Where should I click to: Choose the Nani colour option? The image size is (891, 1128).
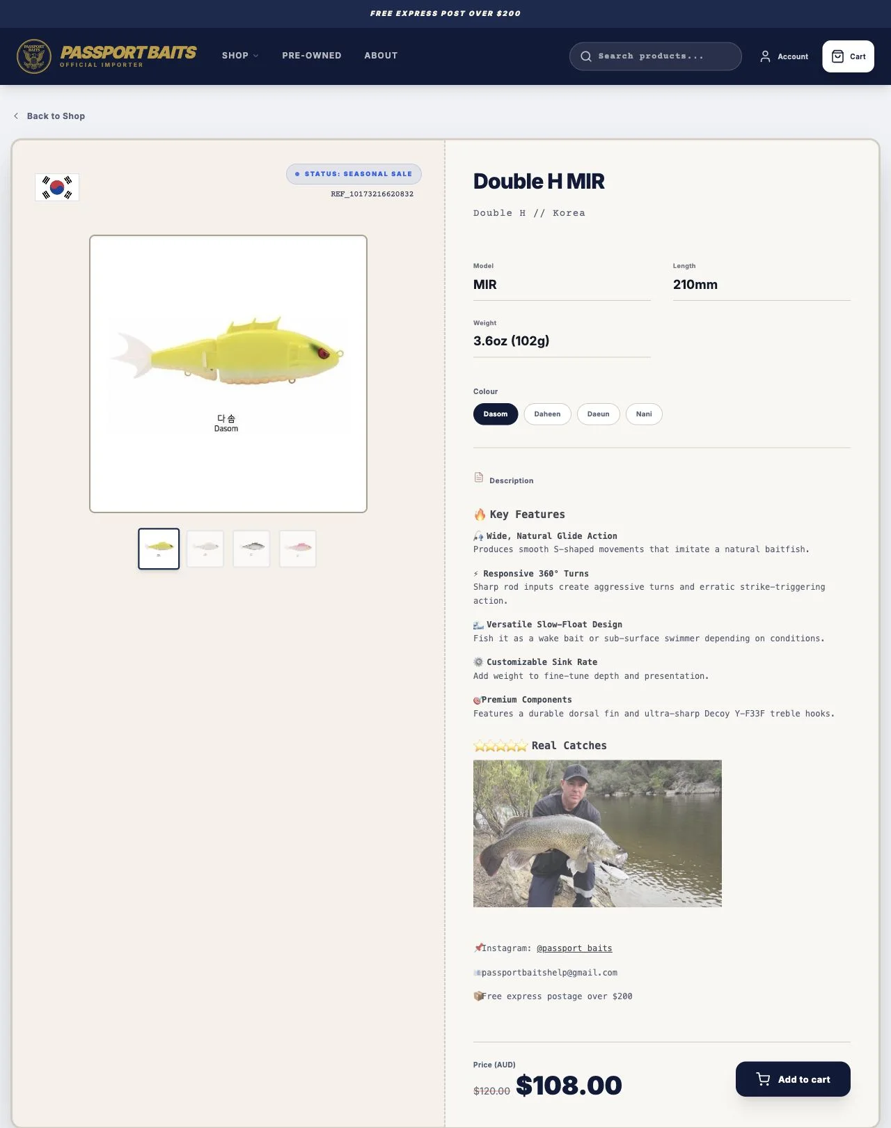(x=644, y=414)
